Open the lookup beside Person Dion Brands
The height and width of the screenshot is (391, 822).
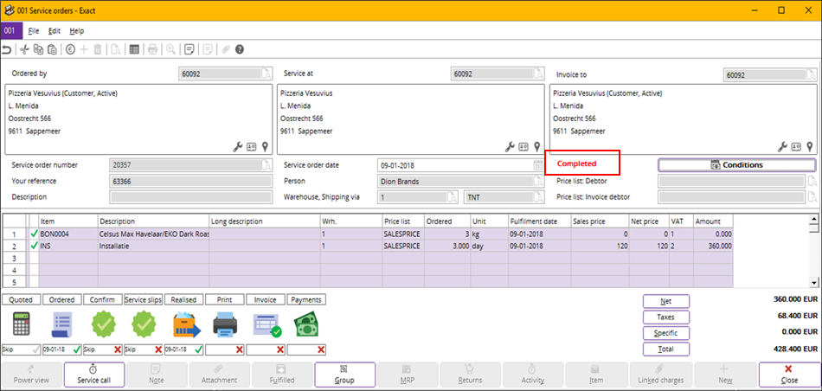pyautogui.click(x=538, y=182)
